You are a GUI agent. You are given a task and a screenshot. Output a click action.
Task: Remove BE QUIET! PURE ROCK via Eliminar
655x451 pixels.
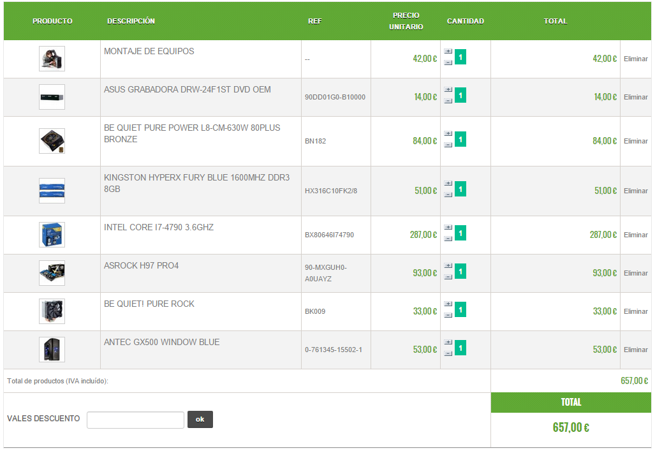pos(636,311)
